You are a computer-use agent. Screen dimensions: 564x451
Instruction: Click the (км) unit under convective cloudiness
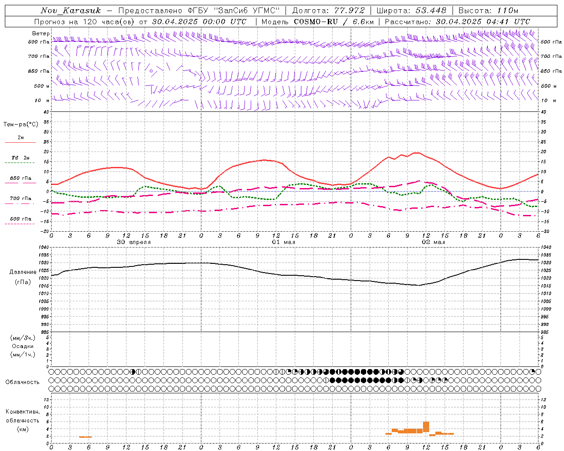(x=22, y=429)
